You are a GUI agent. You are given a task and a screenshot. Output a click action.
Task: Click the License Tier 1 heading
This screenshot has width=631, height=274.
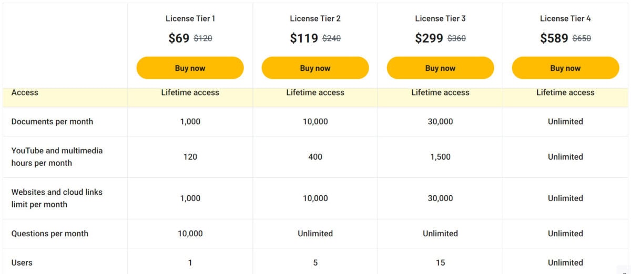pyautogui.click(x=190, y=18)
